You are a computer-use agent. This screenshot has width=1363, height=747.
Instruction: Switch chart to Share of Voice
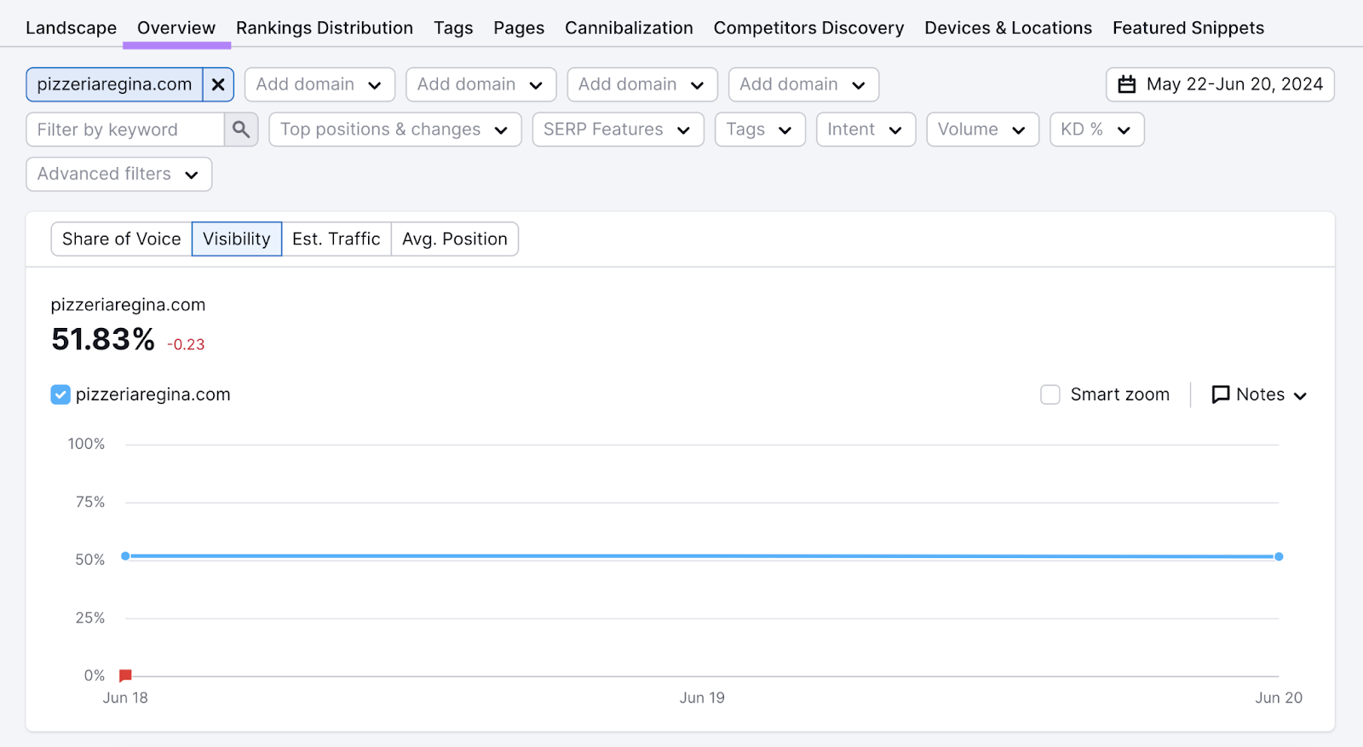[122, 239]
